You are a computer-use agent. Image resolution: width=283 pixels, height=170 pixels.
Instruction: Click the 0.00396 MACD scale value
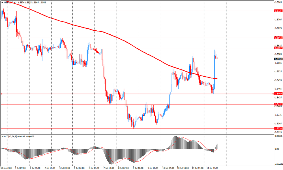[278, 136]
